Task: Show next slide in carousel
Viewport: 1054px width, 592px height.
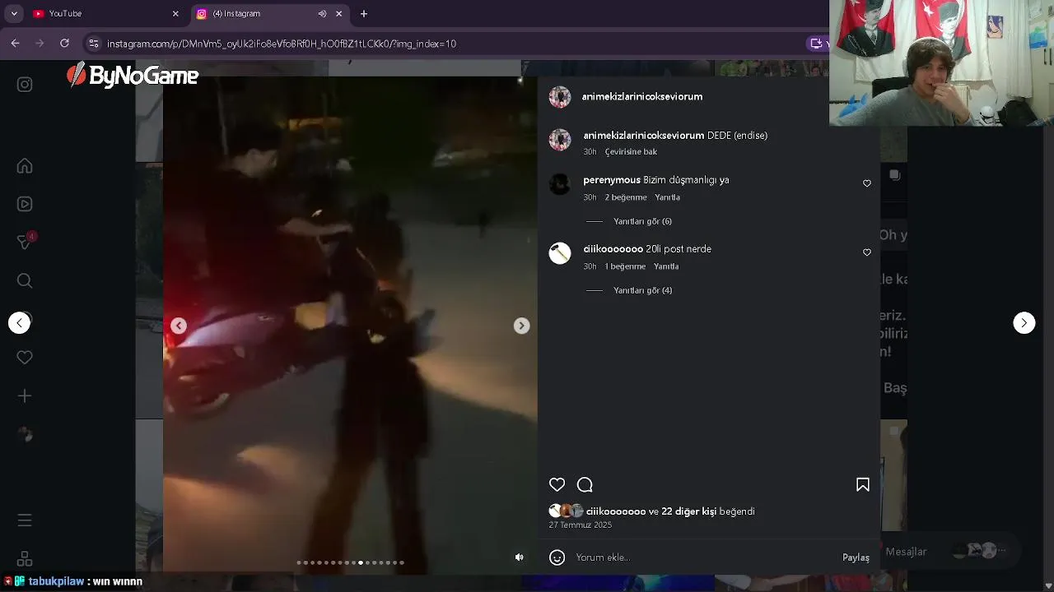Action: [521, 326]
